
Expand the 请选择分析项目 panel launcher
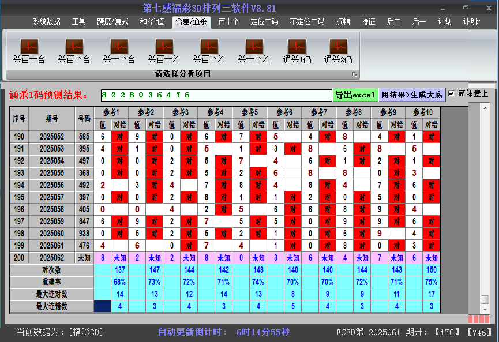[355, 74]
